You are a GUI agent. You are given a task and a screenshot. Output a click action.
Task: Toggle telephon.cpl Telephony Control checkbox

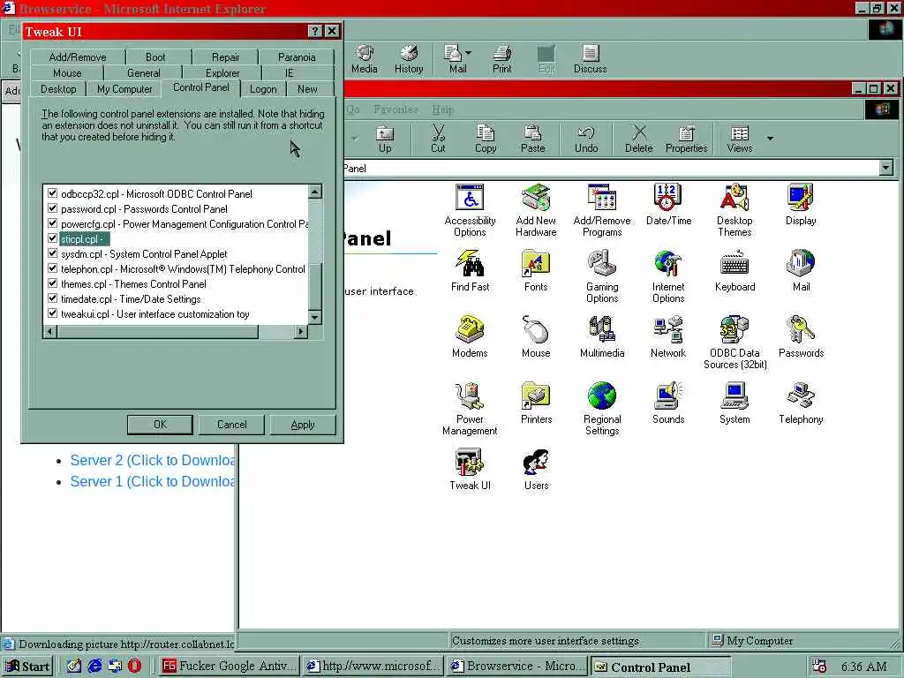click(x=52, y=268)
